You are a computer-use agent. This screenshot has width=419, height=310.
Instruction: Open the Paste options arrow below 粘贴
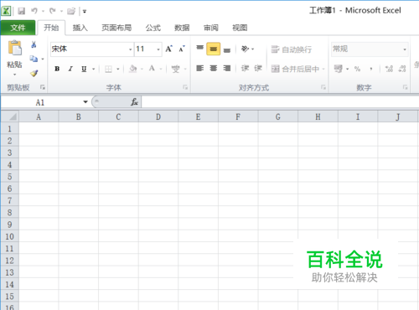click(14, 75)
